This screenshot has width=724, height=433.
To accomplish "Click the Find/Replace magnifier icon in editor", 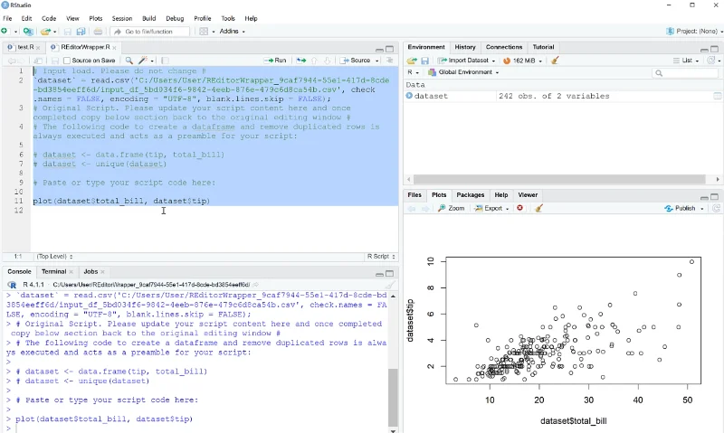I will point(129,61).
